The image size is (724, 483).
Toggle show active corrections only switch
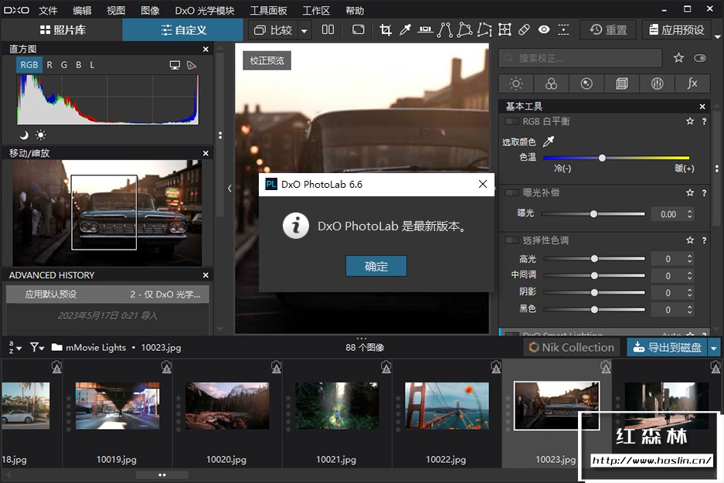700,58
